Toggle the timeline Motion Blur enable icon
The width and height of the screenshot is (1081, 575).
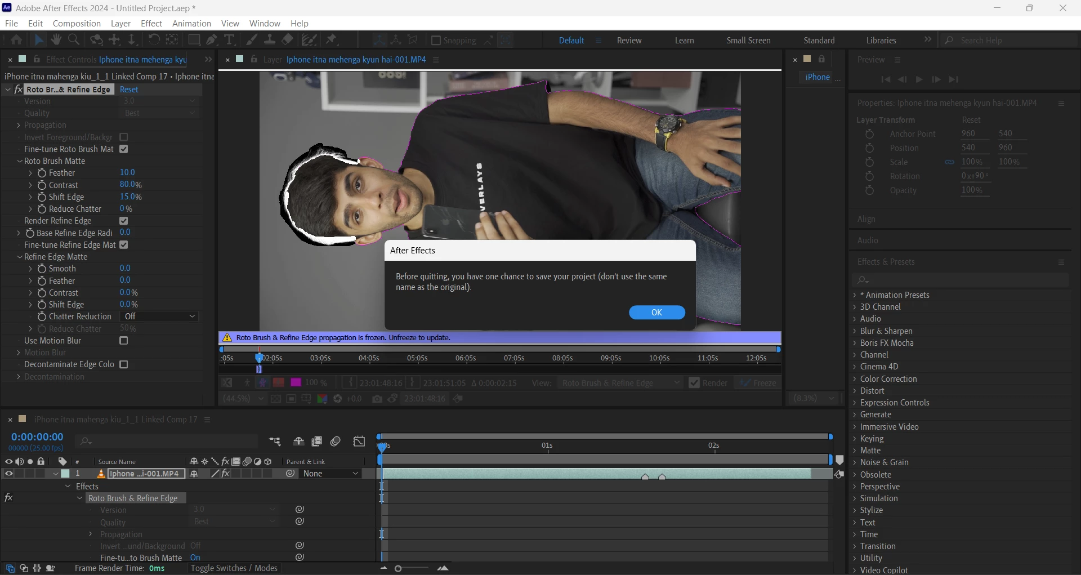tap(336, 442)
